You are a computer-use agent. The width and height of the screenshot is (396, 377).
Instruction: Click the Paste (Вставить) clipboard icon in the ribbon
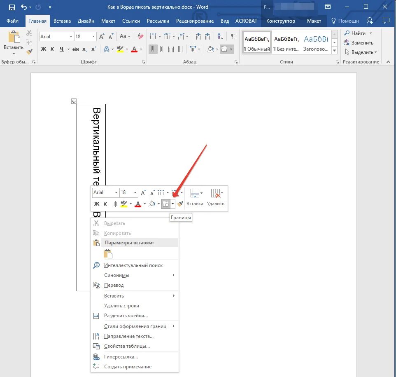tap(14, 37)
